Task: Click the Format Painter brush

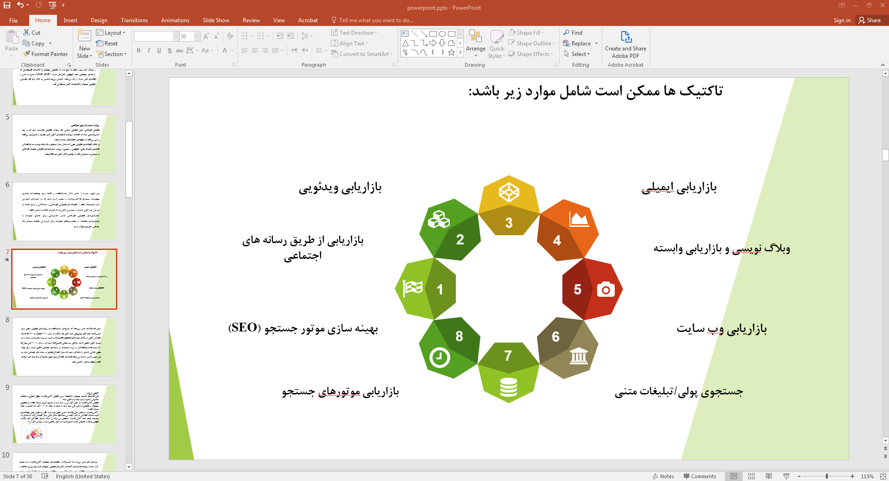Action: tap(45, 54)
